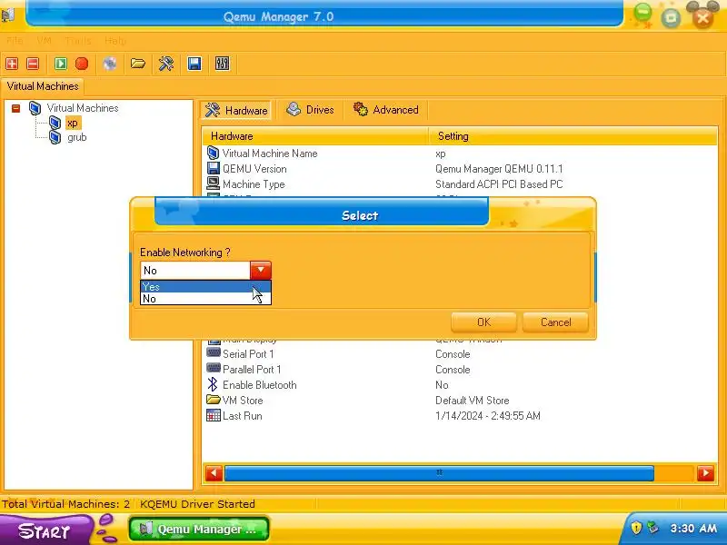The image size is (727, 545).
Task: Click the open folder toolbar icon
Action: click(138, 64)
